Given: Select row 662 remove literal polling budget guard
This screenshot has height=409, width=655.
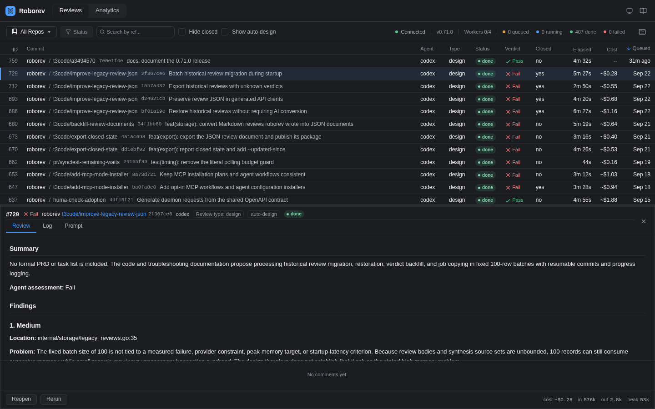Looking at the screenshot, I should (x=327, y=162).
